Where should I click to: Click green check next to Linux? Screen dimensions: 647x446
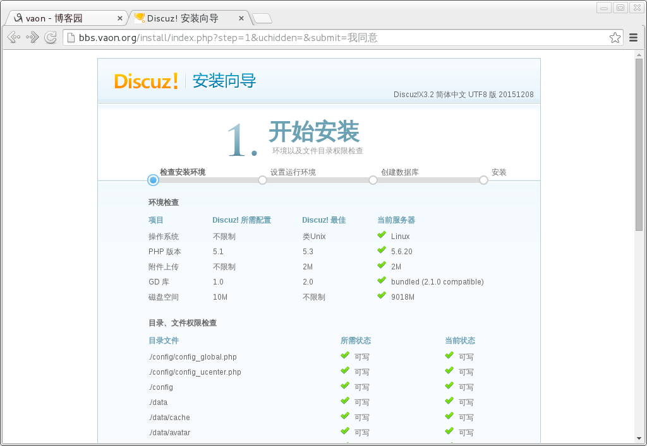point(382,235)
